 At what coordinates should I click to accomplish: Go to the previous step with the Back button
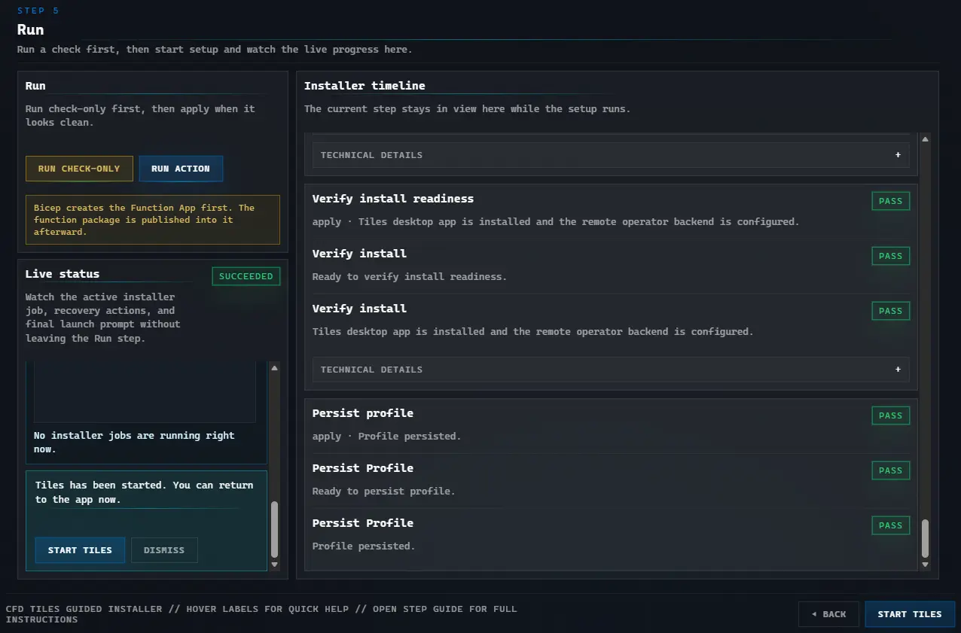click(828, 614)
